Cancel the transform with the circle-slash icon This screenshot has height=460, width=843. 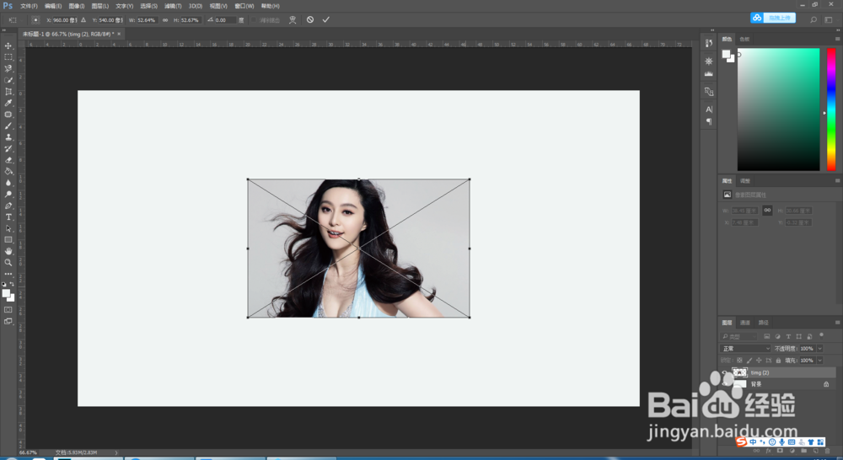pos(310,20)
